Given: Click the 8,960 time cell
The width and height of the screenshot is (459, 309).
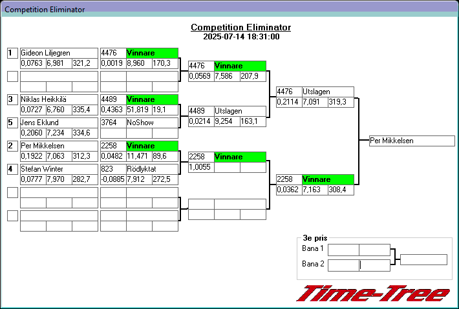Looking at the screenshot, I should coord(139,63).
